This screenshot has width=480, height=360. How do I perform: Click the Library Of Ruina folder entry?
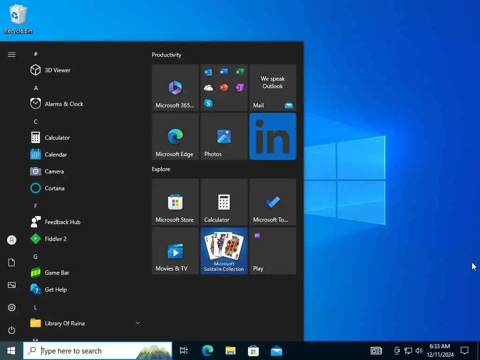click(84, 323)
